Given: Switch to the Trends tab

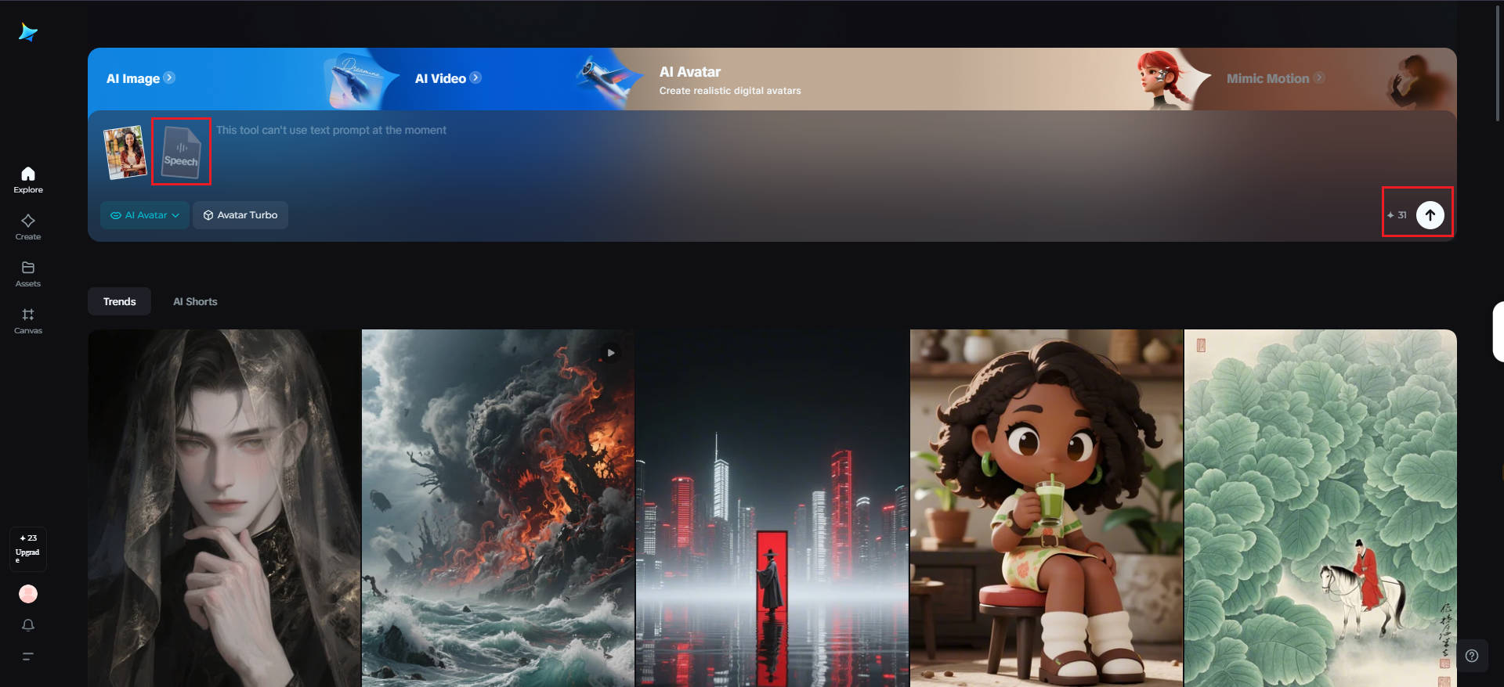Looking at the screenshot, I should pyautogui.click(x=119, y=302).
